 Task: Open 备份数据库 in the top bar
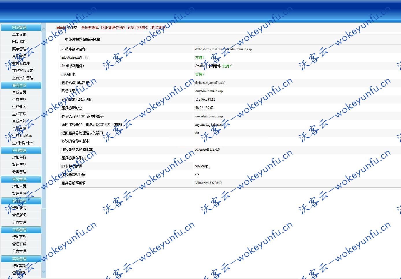pyautogui.click(x=90, y=27)
